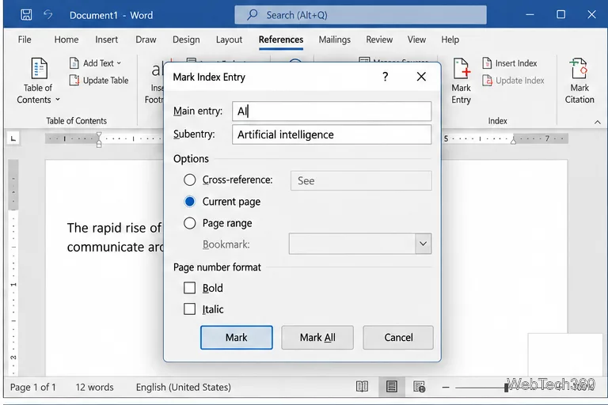The height and width of the screenshot is (405, 608).
Task: Open the Insert tab
Action: [106, 40]
